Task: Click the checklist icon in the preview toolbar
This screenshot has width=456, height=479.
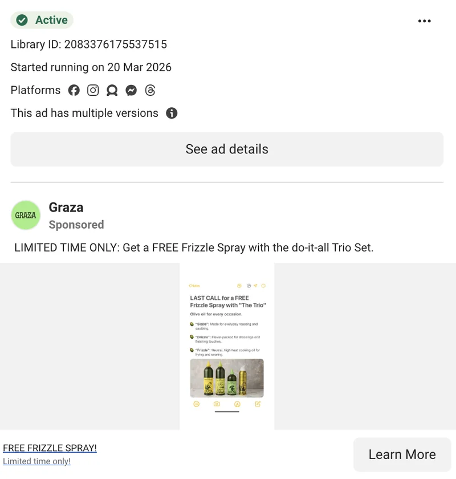Action: pyautogui.click(x=197, y=404)
